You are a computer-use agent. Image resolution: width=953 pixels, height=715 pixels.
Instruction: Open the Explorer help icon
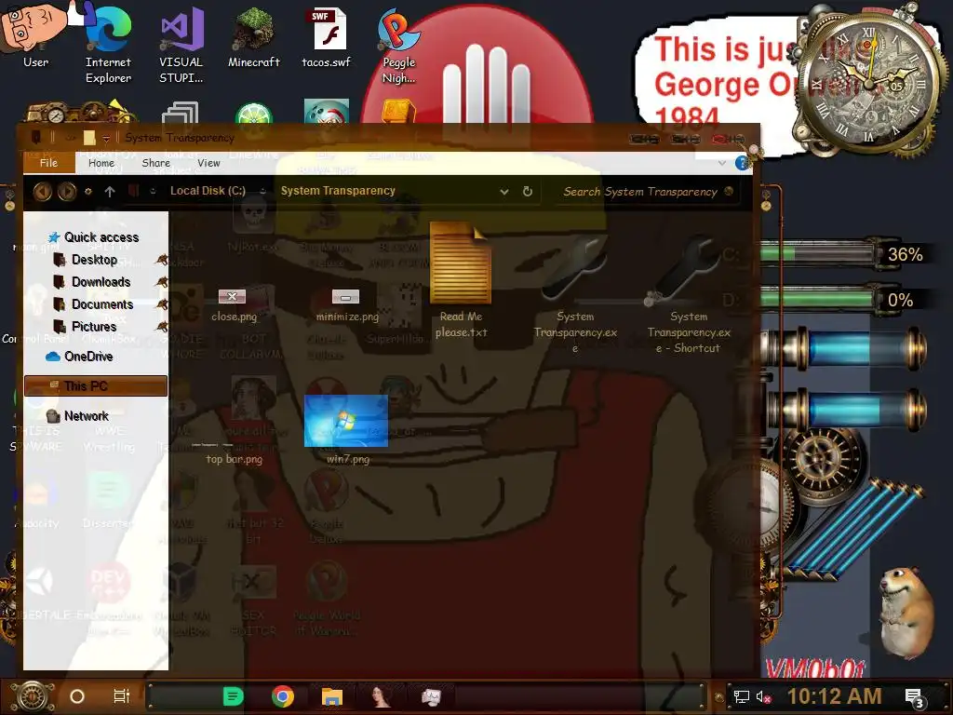(742, 163)
